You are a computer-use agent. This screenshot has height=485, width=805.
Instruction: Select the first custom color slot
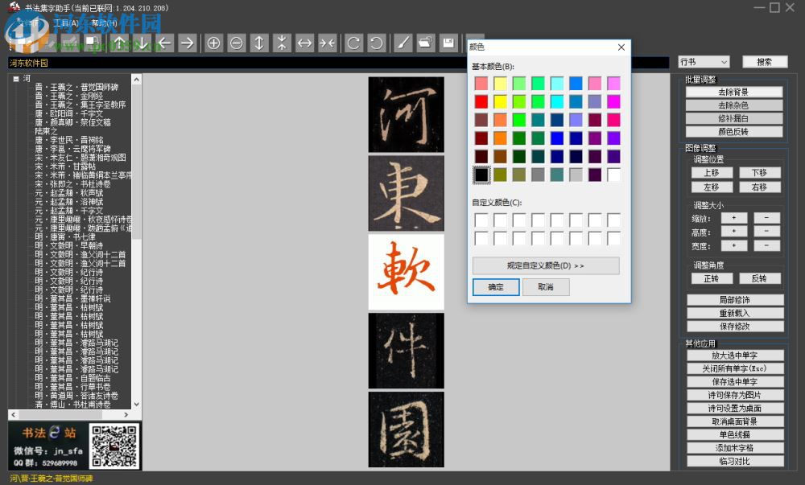[481, 220]
